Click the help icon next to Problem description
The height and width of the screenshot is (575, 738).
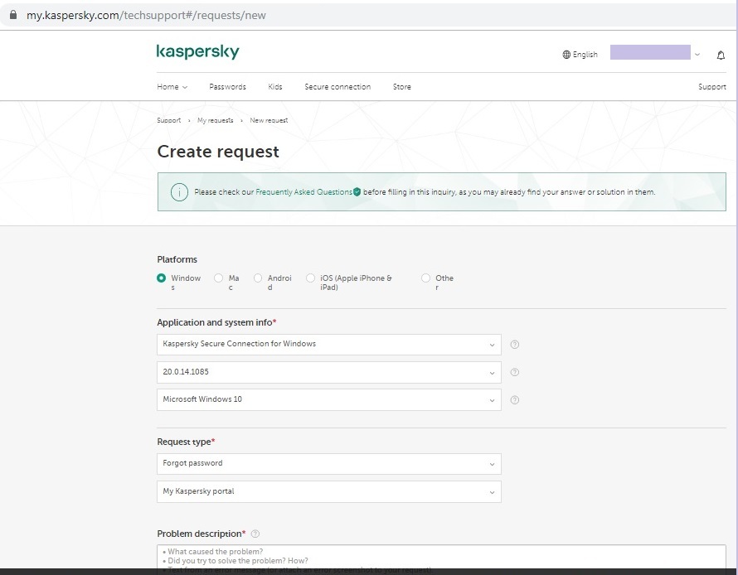[x=255, y=534]
